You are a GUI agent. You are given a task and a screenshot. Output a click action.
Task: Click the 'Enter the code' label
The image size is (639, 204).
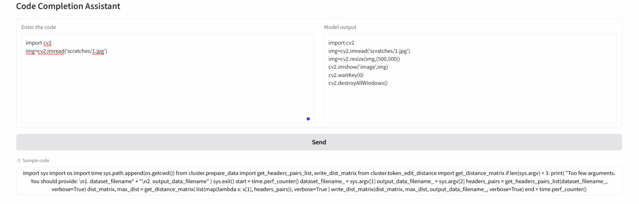tap(39, 27)
